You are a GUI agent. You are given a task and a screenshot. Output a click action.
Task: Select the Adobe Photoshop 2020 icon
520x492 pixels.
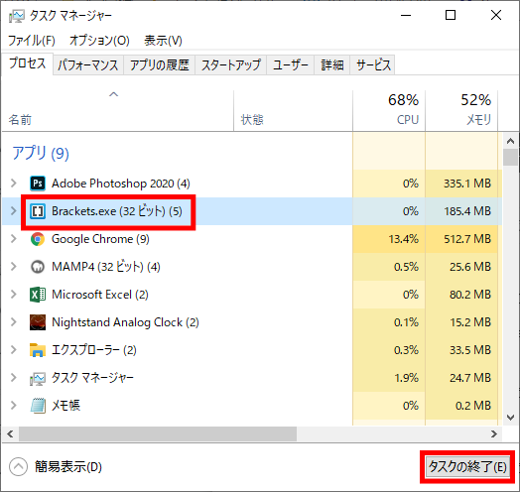point(38,184)
